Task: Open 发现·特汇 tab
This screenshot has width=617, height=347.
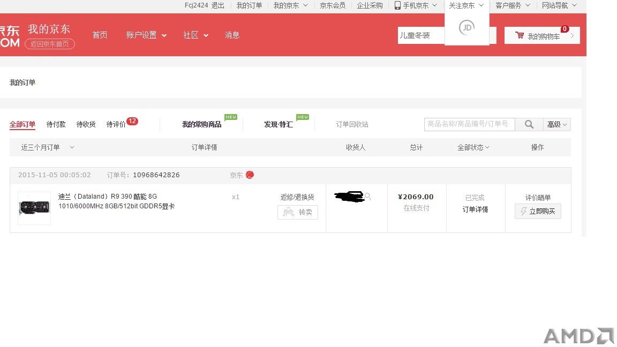Action: click(278, 124)
